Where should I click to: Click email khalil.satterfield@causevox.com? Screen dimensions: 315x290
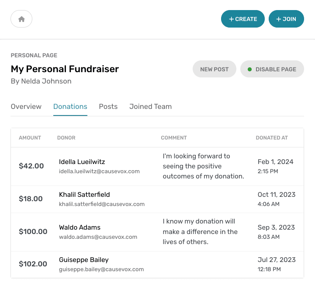coord(102,204)
